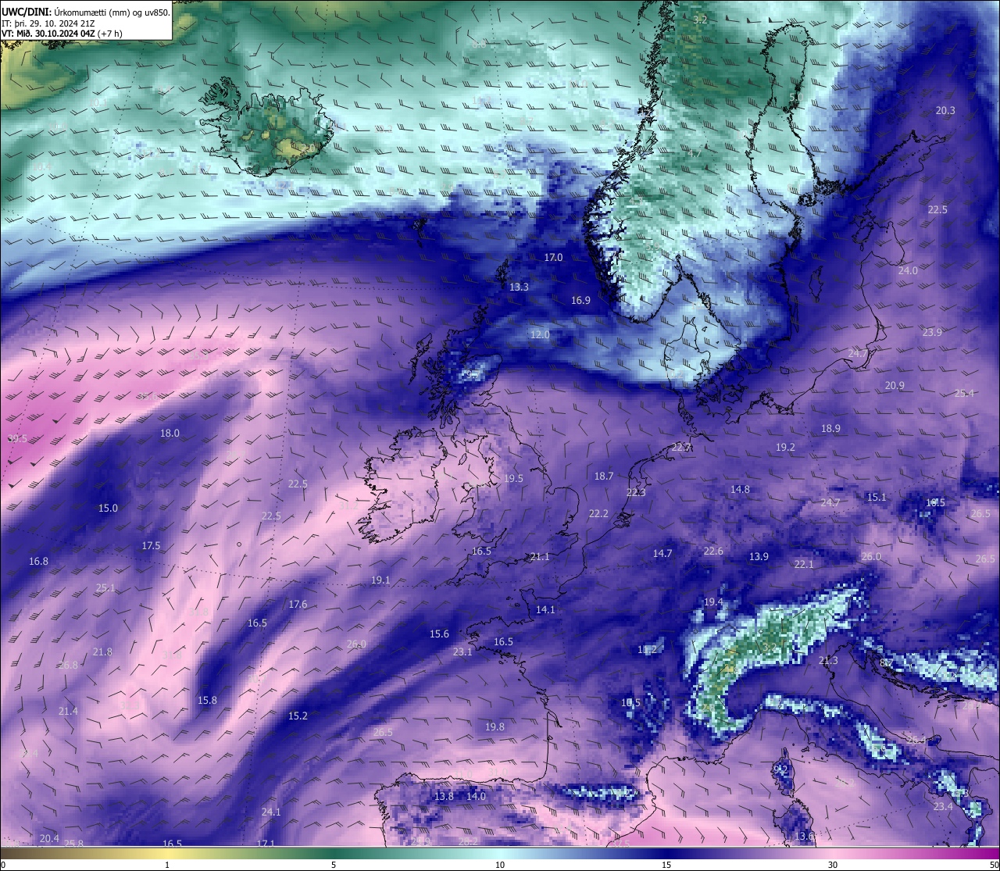
Task: Click the colour scale tick label '10'
Action: [500, 865]
